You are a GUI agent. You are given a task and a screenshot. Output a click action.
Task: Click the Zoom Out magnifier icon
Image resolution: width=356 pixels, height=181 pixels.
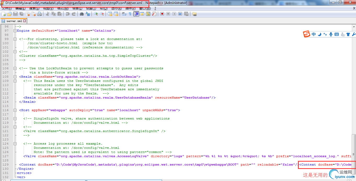tap(102, 14)
